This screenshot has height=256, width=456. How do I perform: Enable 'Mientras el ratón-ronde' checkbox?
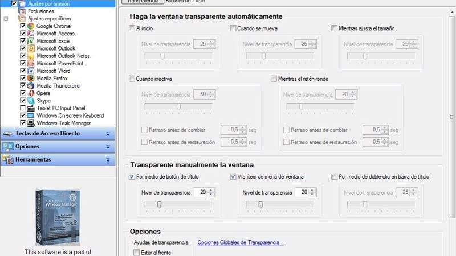click(x=274, y=79)
